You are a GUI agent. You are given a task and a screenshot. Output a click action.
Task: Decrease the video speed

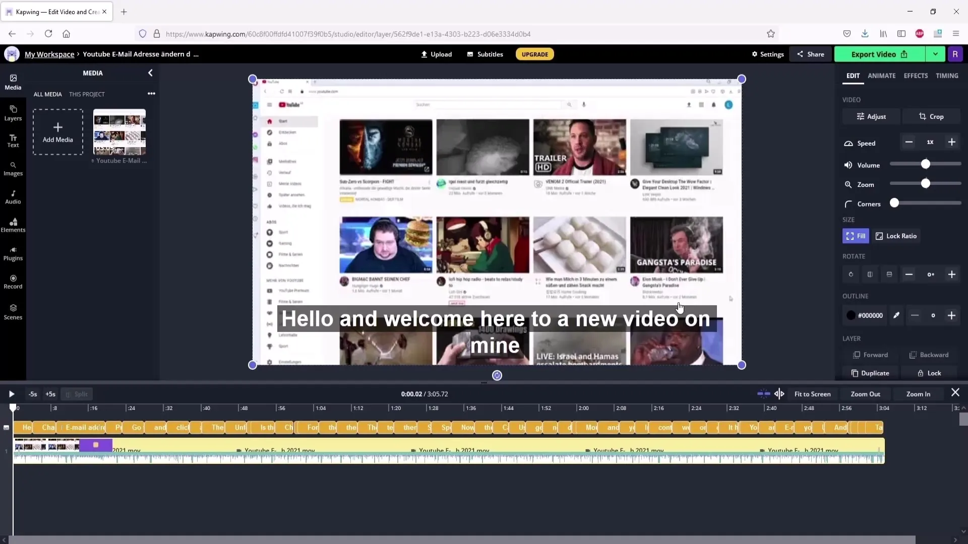[x=909, y=143]
